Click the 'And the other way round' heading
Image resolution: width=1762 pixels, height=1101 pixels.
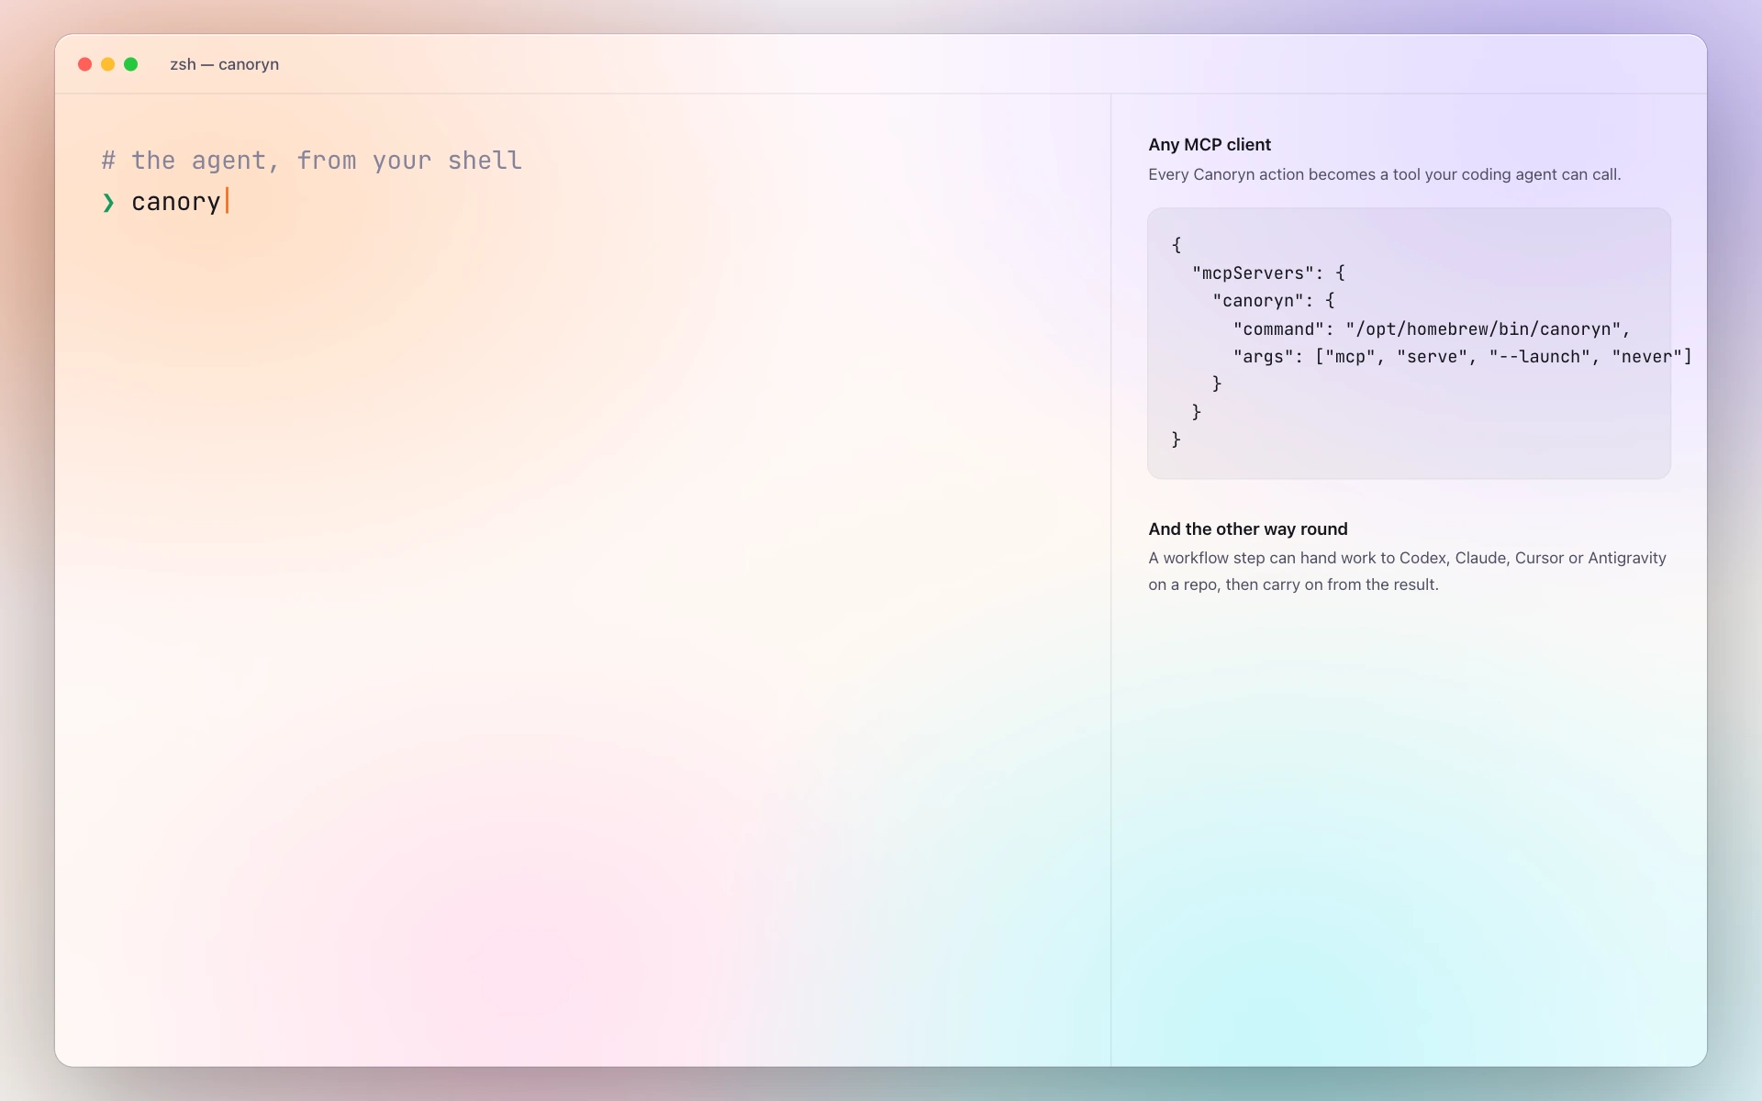coord(1248,528)
